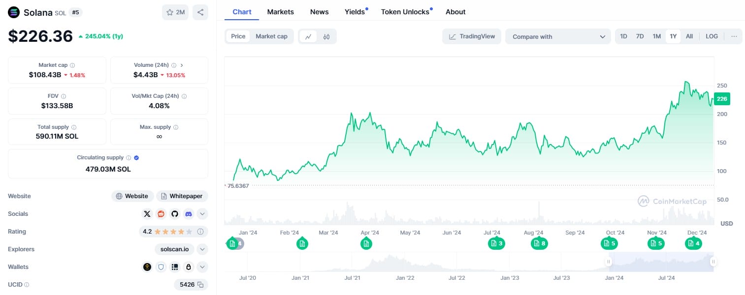Click the Circulating supply info icon

pyautogui.click(x=129, y=158)
